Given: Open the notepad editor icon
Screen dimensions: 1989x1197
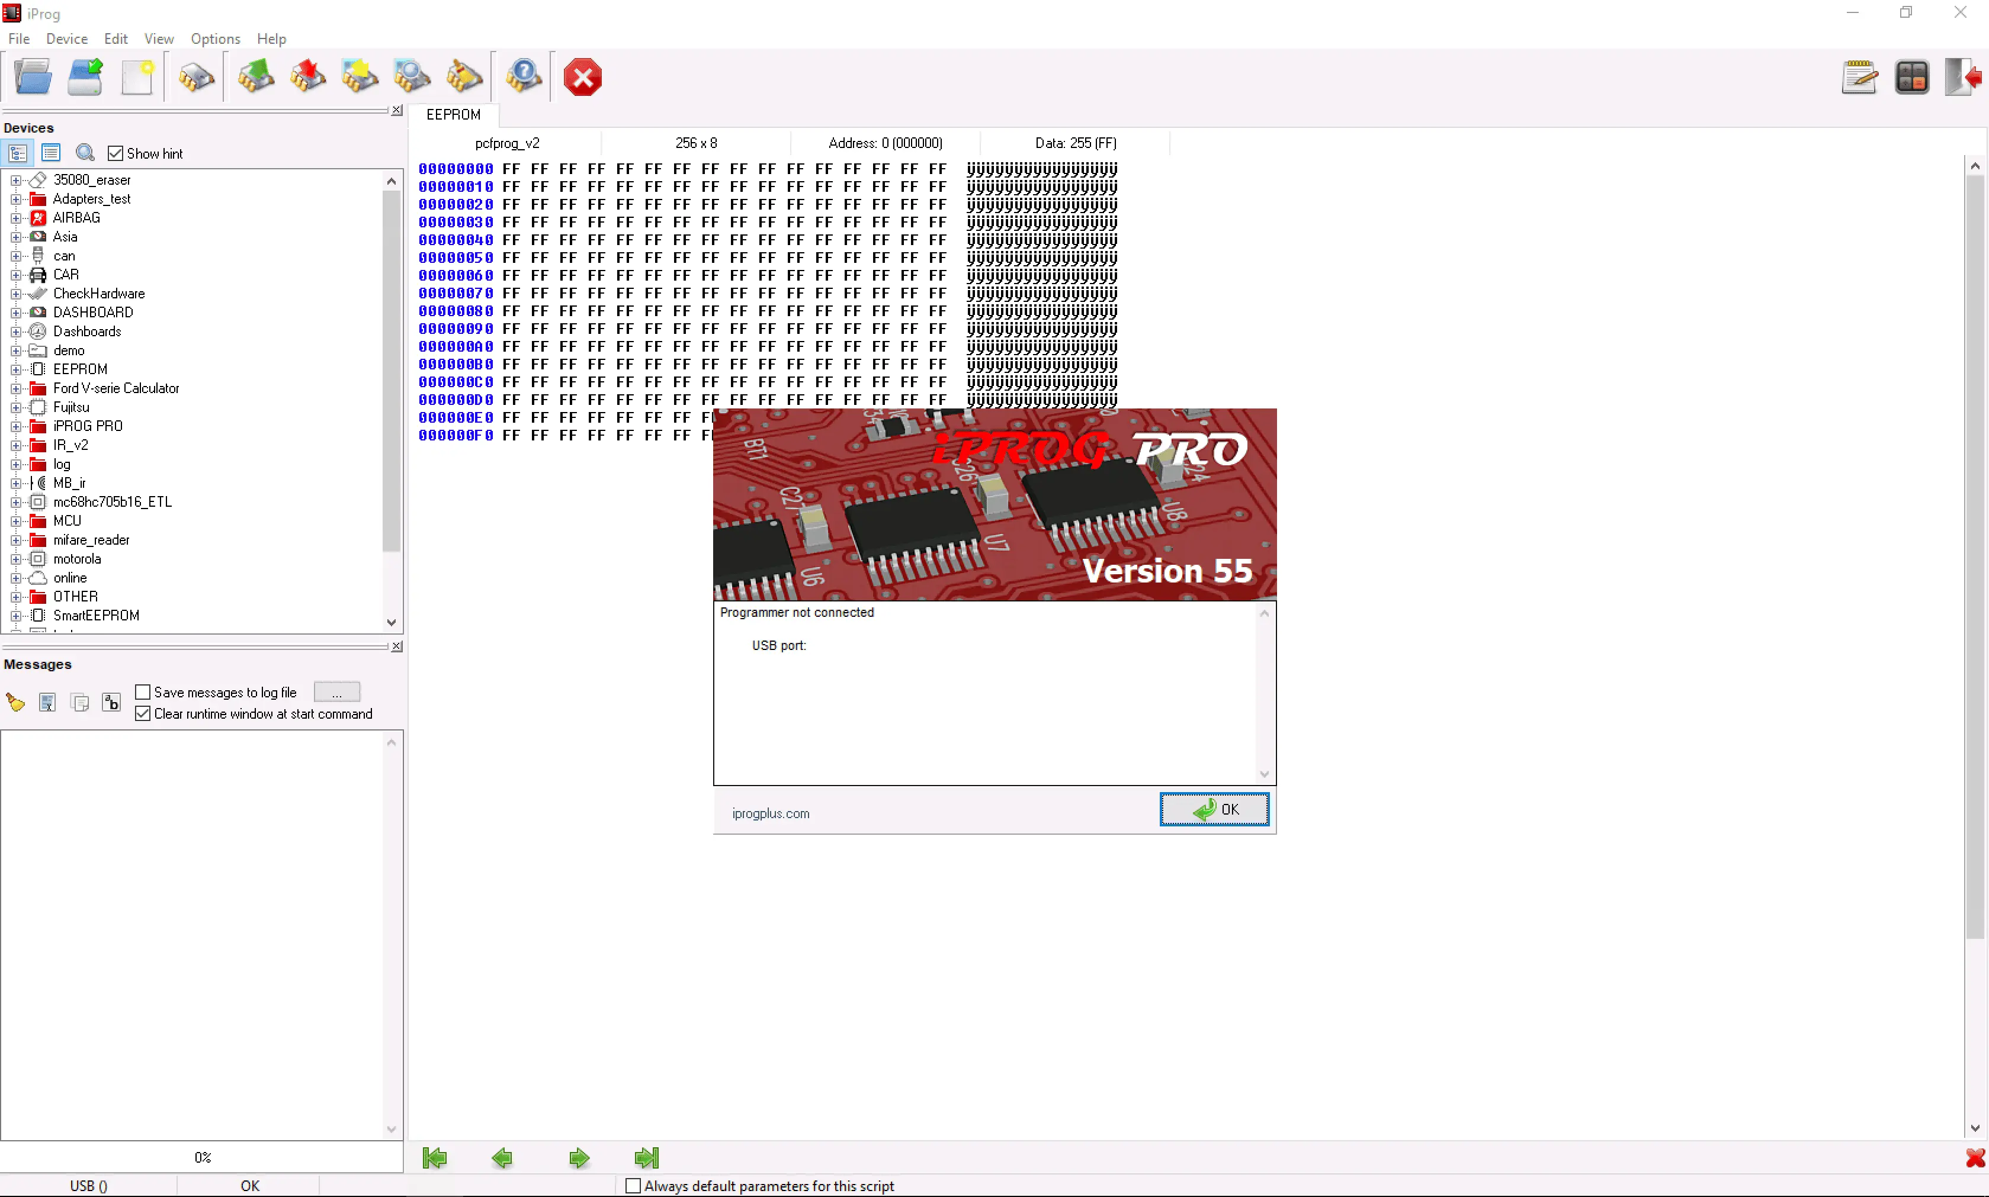Looking at the screenshot, I should click(x=1859, y=78).
